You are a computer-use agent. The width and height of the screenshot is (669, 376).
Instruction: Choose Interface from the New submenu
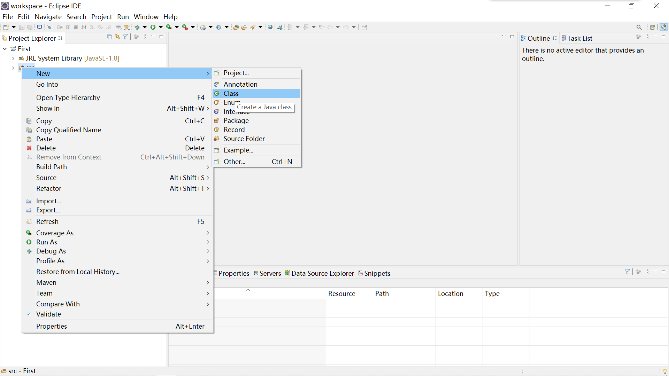[x=256, y=111]
